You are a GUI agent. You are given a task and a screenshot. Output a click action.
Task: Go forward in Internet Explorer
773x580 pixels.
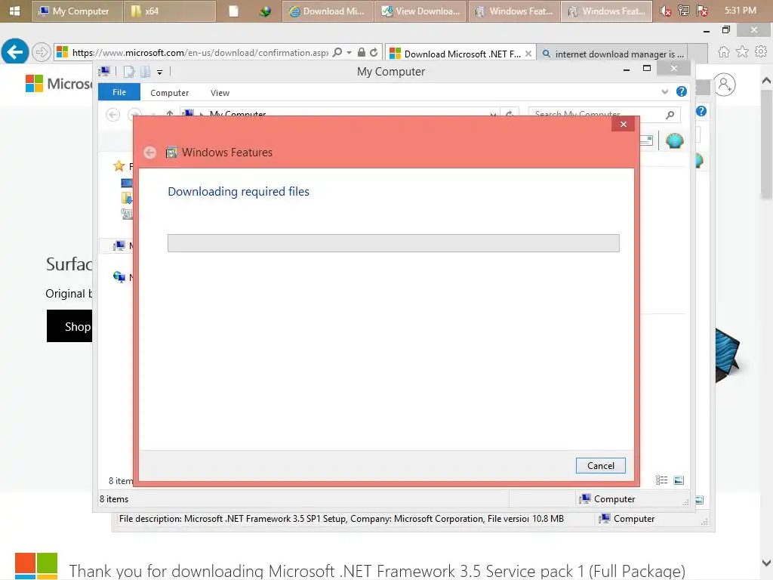[x=42, y=51]
